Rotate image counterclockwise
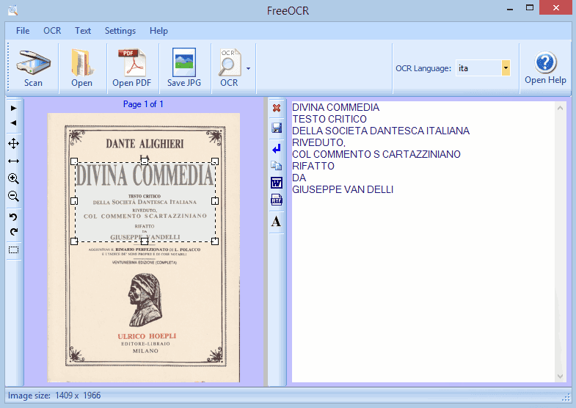576x408 pixels. pyautogui.click(x=14, y=217)
